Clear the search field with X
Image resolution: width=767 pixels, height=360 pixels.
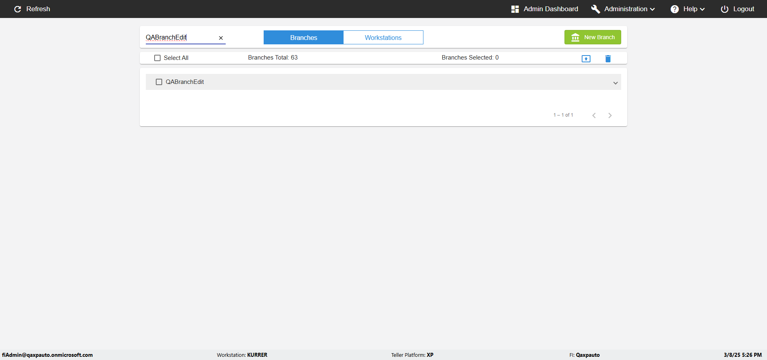coord(221,38)
